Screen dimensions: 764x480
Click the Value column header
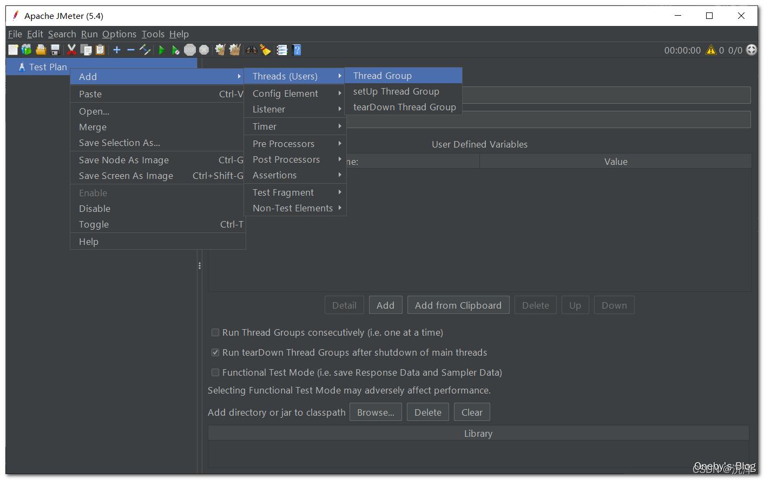tap(616, 162)
